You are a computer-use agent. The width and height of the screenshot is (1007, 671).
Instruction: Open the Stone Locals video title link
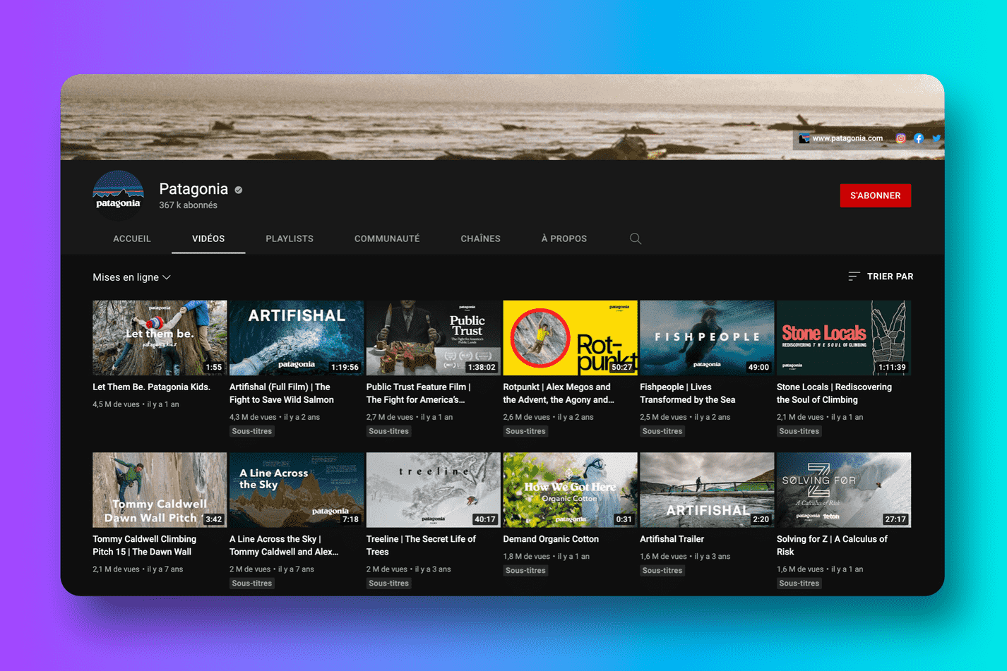(834, 393)
